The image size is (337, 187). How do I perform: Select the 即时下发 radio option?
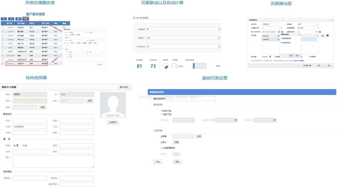(x=162, y=111)
